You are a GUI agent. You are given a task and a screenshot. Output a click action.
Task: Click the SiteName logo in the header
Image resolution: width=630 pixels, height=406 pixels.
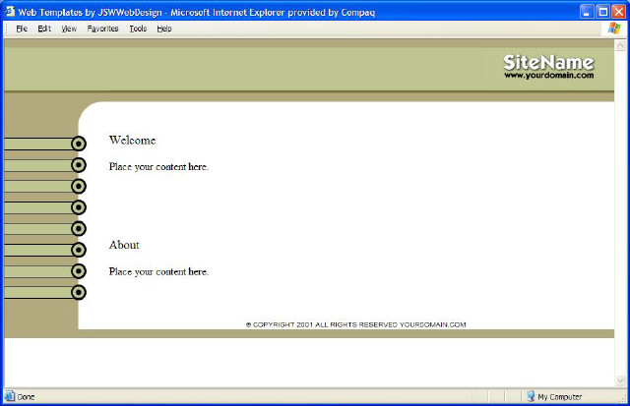pos(548,62)
